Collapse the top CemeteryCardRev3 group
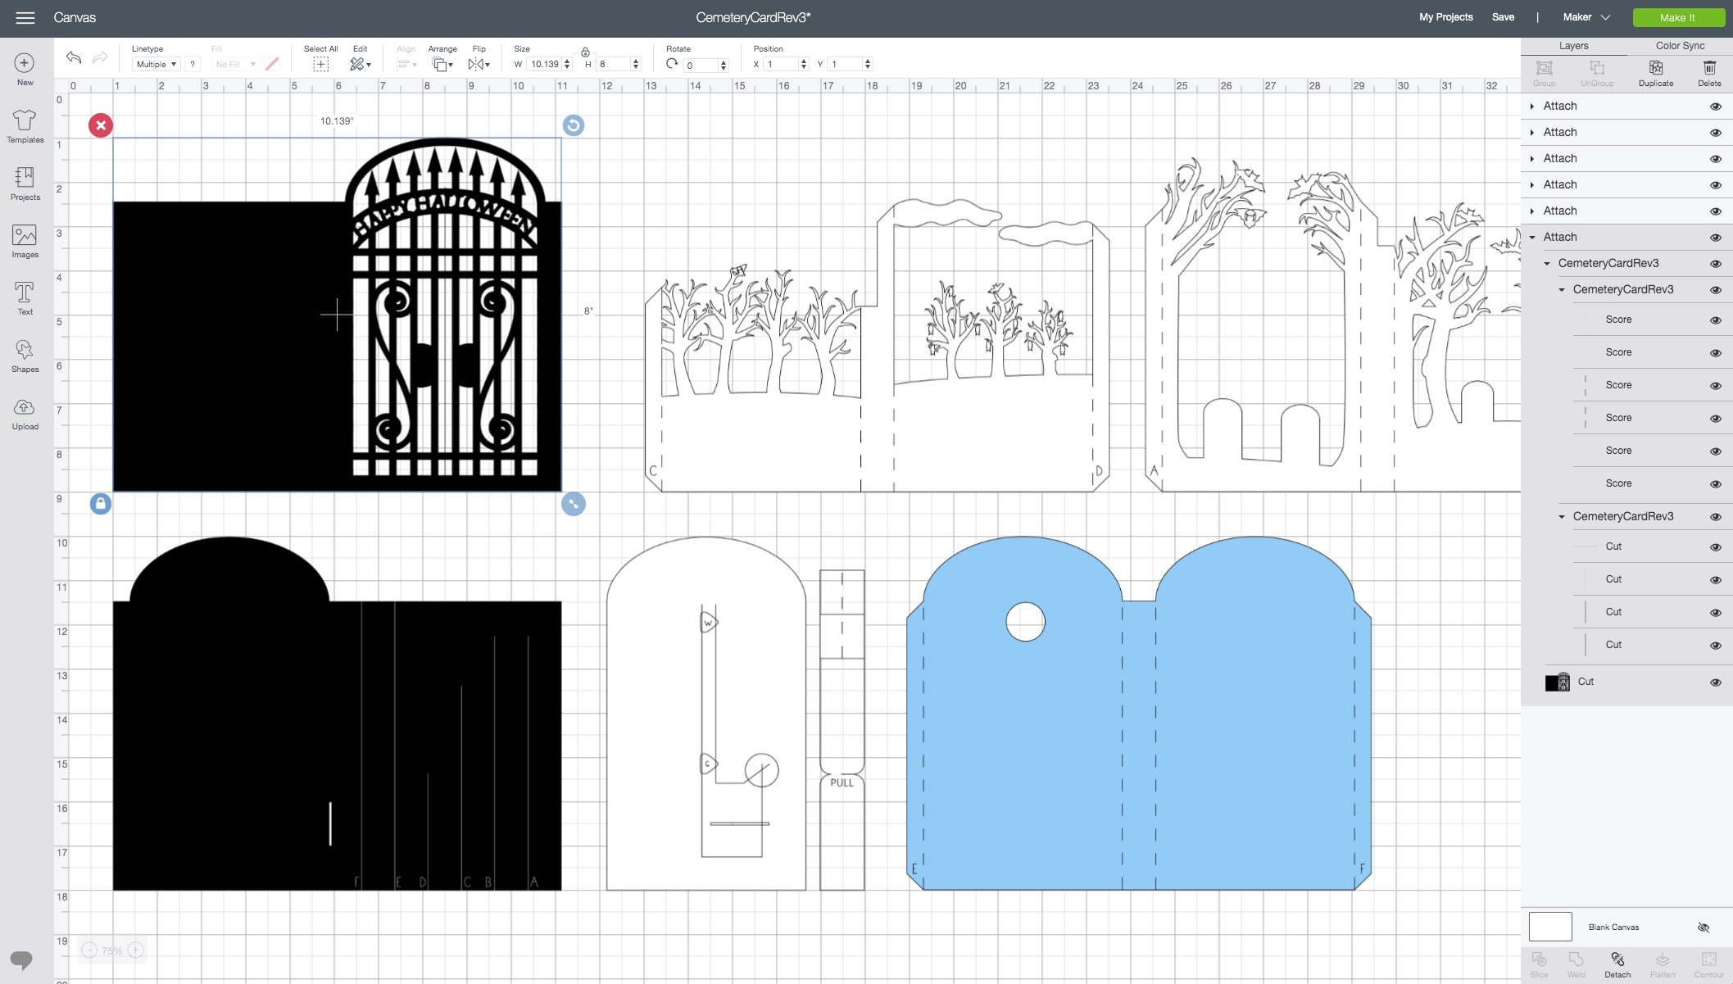This screenshot has height=984, width=1733. (1547, 264)
